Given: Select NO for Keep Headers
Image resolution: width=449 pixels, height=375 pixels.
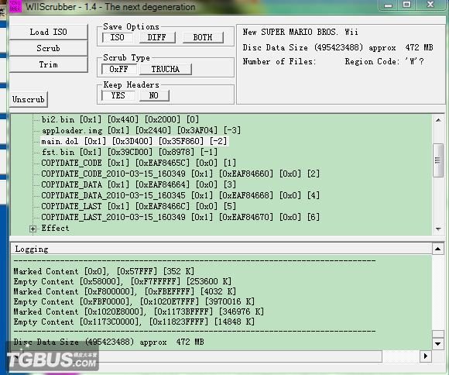Looking at the screenshot, I should [154, 95].
